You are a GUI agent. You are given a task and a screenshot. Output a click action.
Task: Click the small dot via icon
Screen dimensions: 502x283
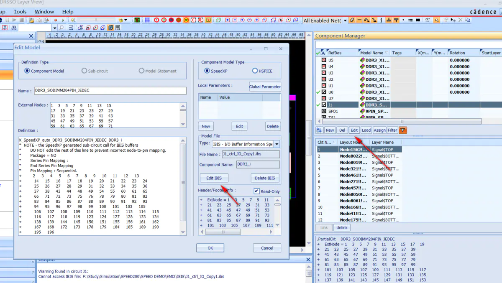(x=403, y=20)
